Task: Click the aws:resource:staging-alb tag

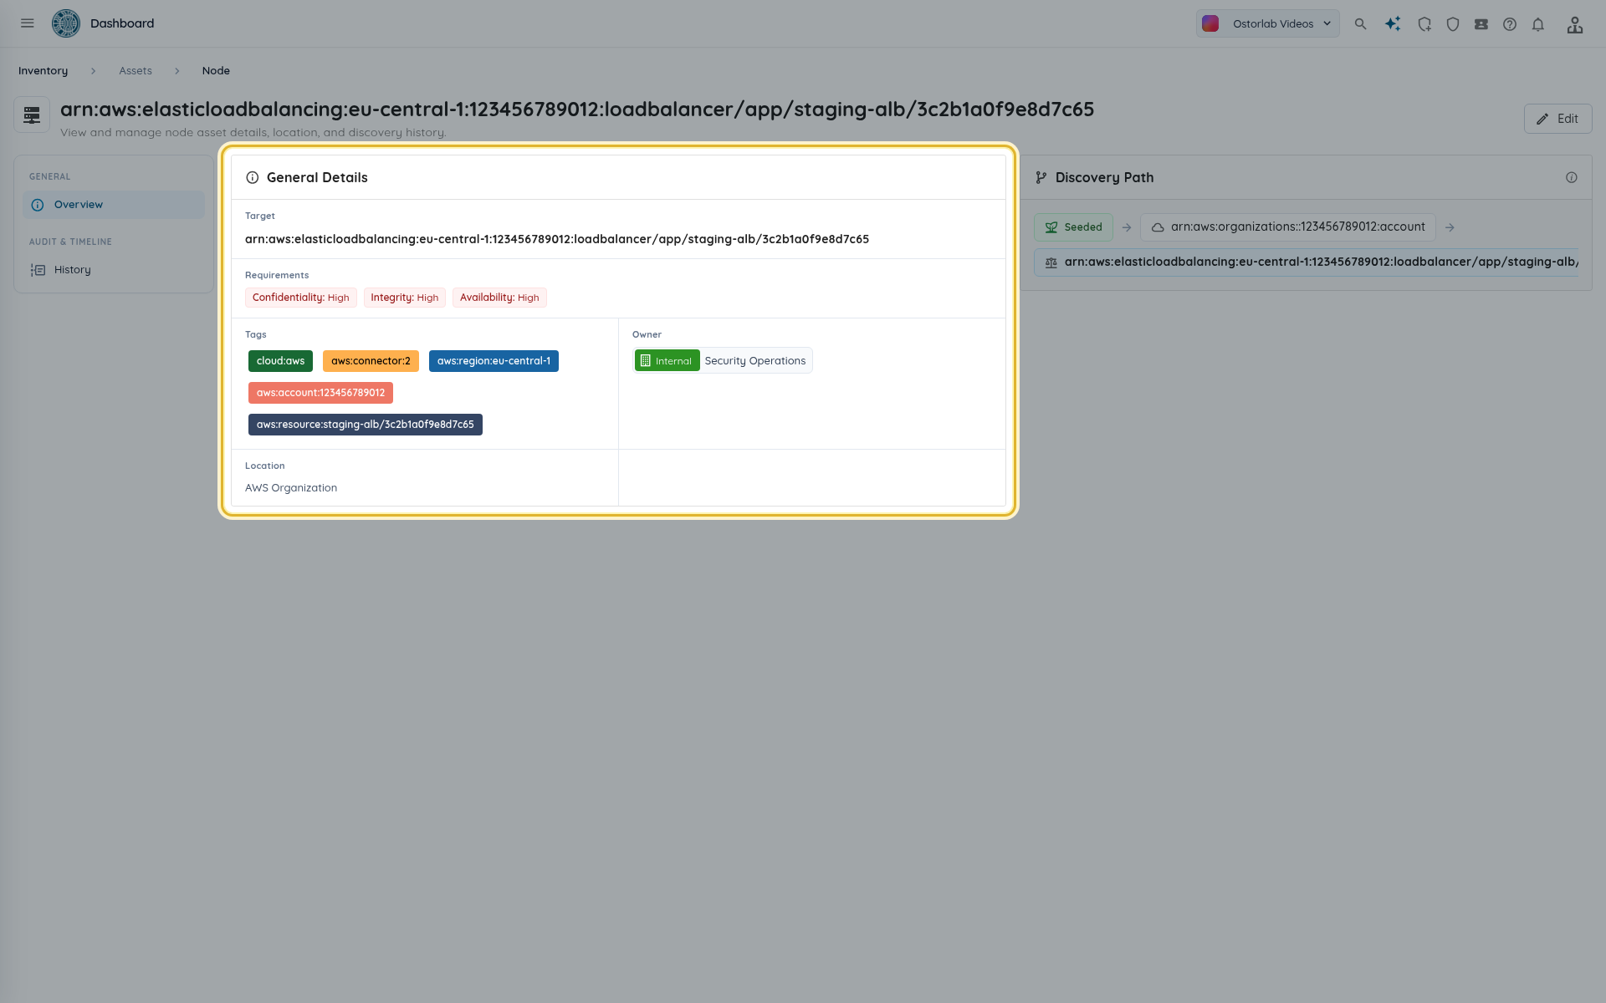Action: [366, 425]
